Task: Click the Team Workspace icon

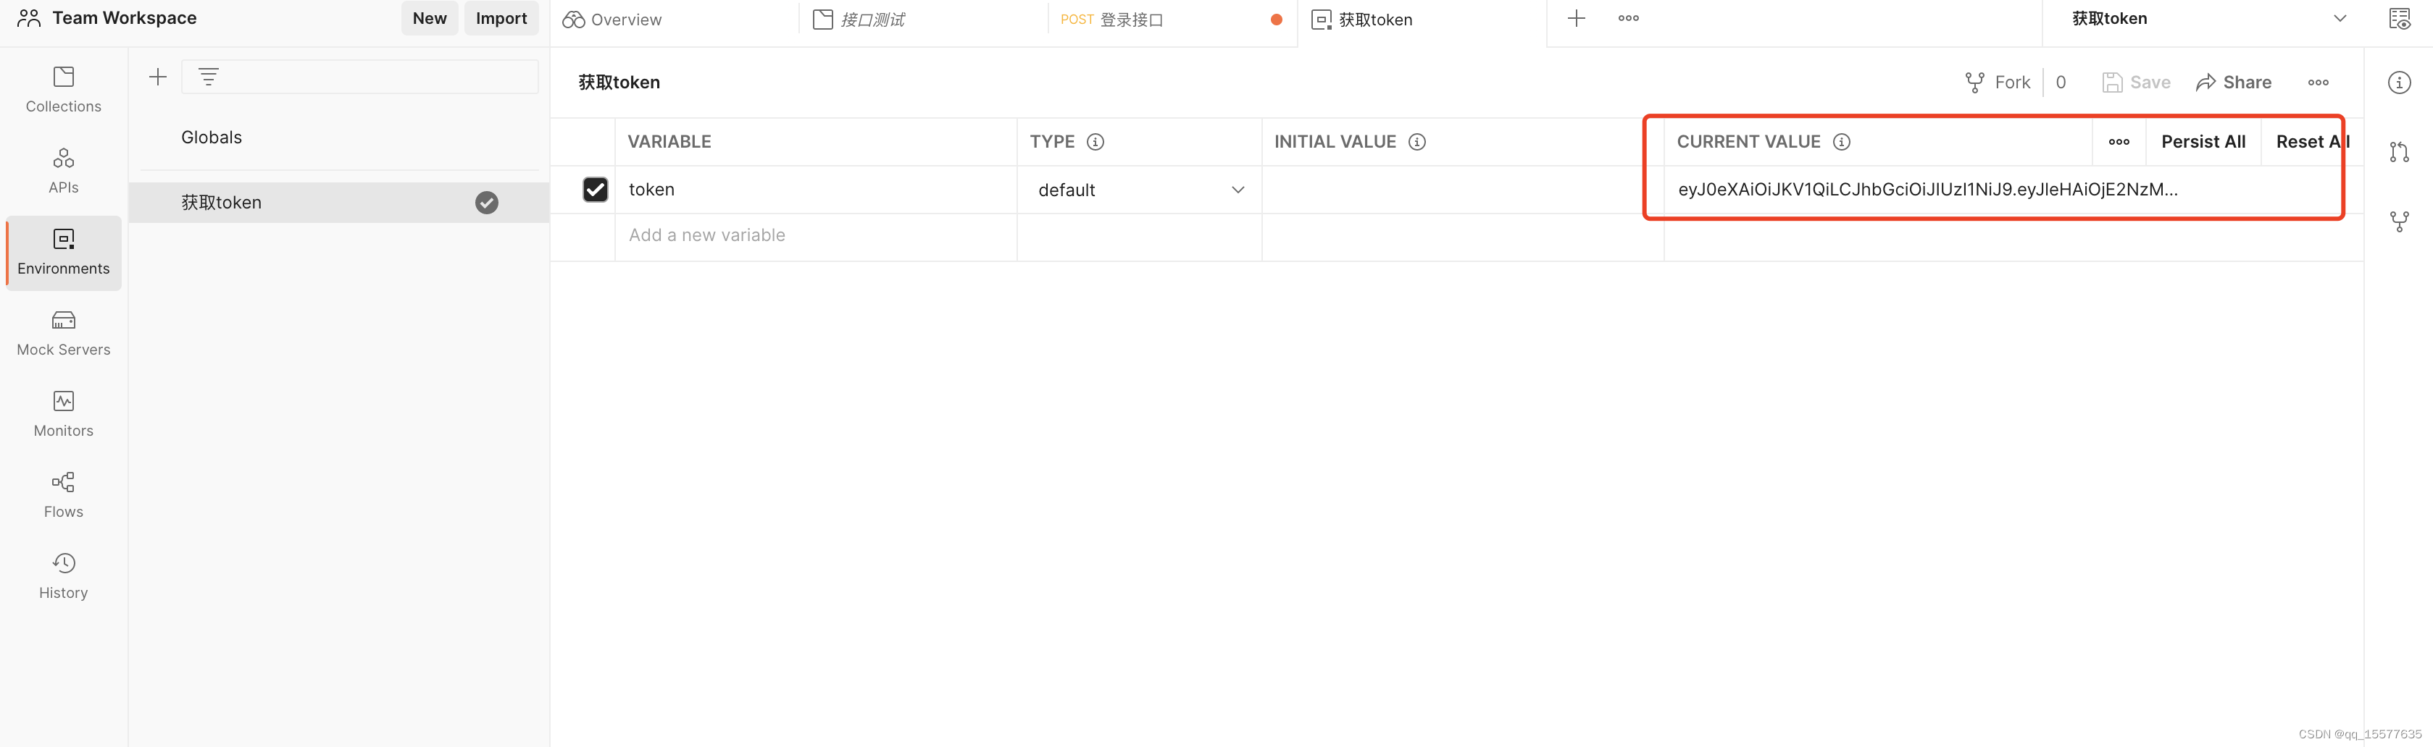Action: 29,18
